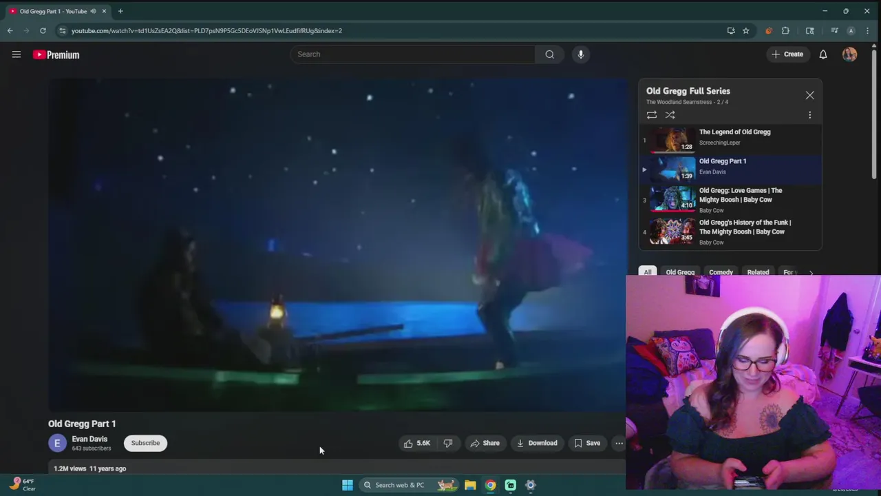Image resolution: width=881 pixels, height=496 pixels.
Task: Click the YouTube search field
Action: tap(413, 54)
